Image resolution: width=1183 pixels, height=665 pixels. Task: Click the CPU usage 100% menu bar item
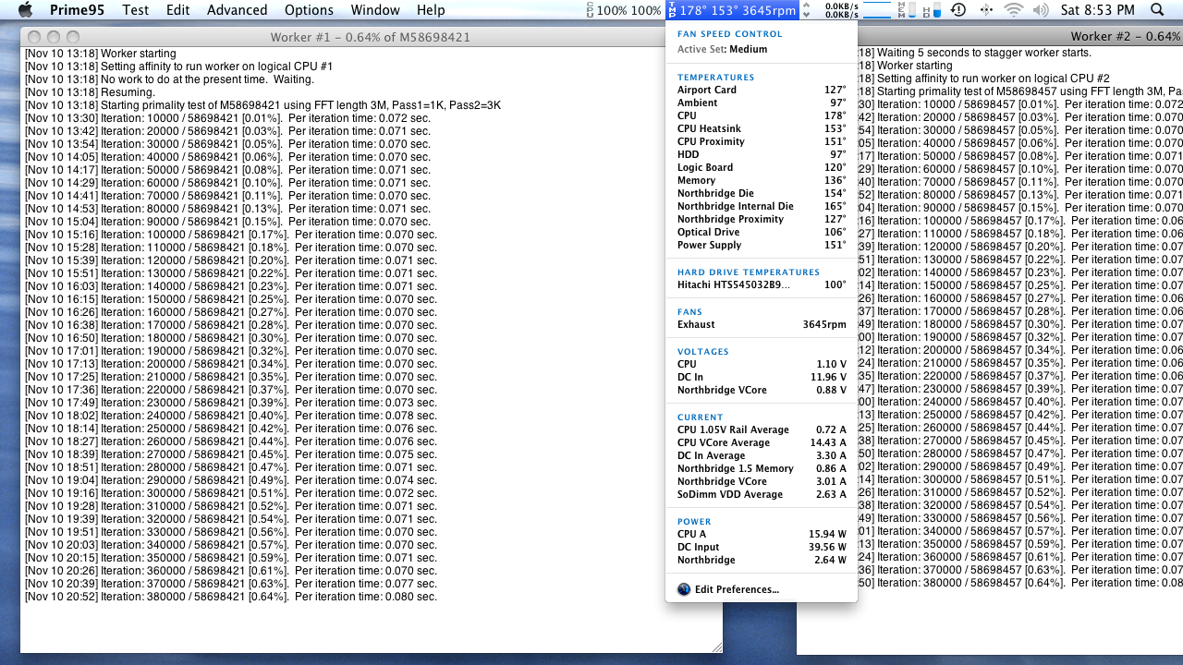[x=623, y=10]
